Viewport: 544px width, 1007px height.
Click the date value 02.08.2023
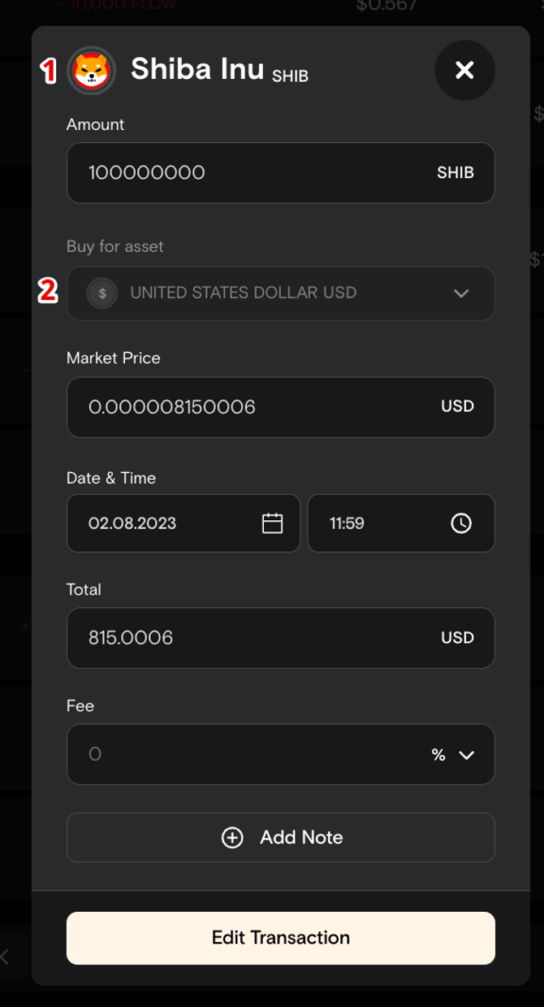point(132,523)
